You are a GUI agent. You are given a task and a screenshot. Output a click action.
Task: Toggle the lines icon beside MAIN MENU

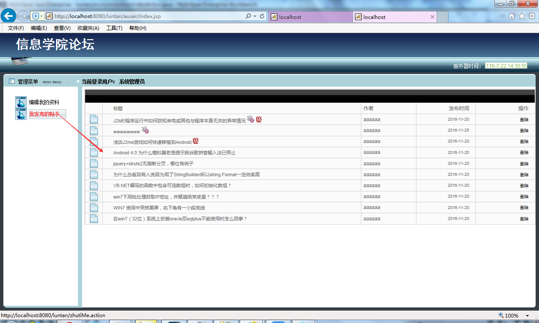pyautogui.click(x=67, y=81)
